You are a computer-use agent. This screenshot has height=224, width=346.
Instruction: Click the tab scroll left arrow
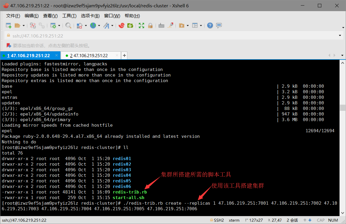[330, 55]
